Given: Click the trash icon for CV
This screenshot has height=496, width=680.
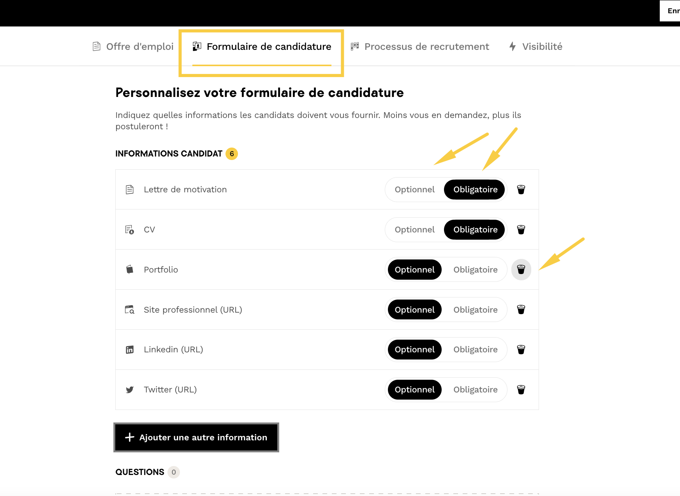Looking at the screenshot, I should point(521,230).
